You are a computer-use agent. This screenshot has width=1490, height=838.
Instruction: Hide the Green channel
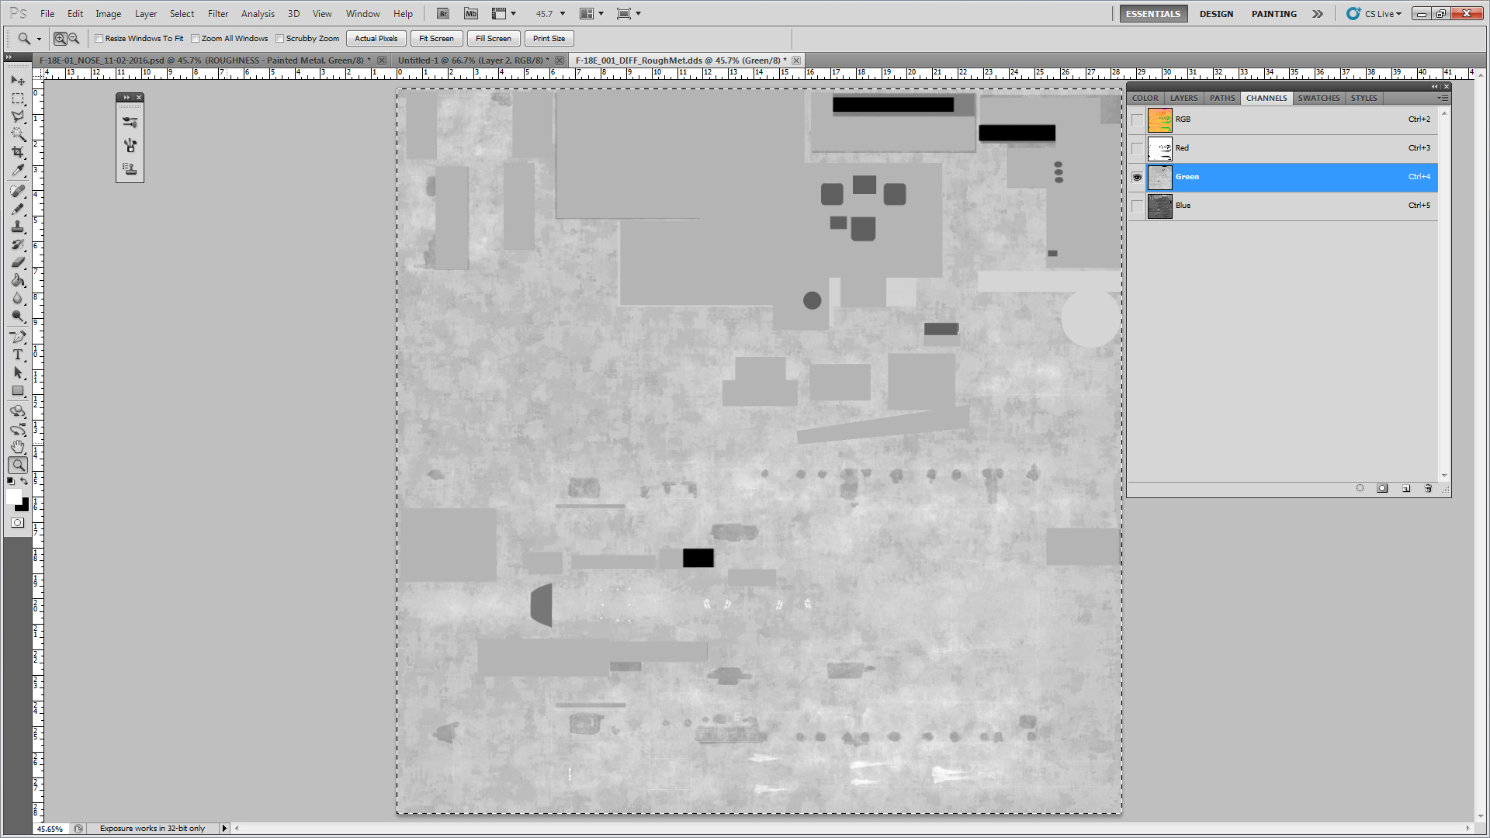coord(1137,177)
